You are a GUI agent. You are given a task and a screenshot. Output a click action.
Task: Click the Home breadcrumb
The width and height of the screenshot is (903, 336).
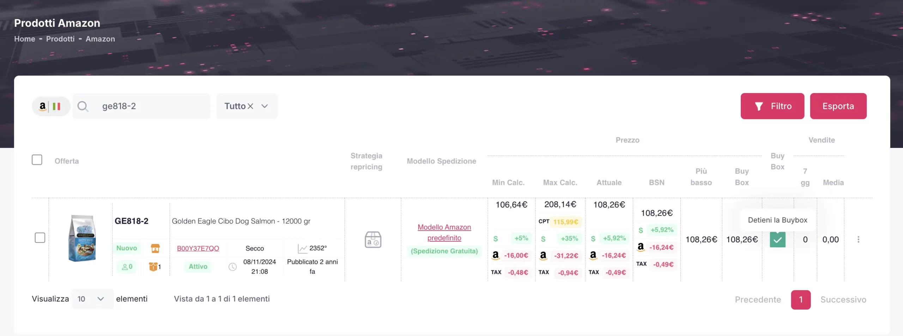[25, 39]
